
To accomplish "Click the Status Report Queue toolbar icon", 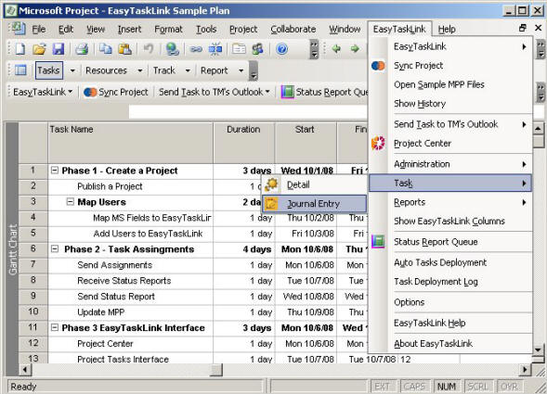I will (288, 93).
